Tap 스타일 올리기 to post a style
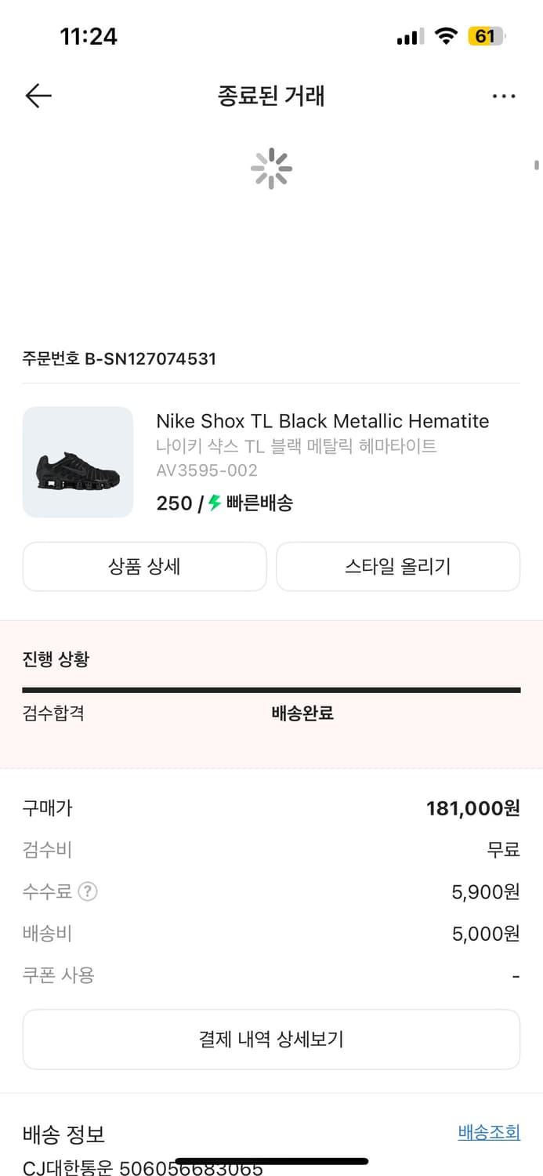 pyautogui.click(x=397, y=566)
